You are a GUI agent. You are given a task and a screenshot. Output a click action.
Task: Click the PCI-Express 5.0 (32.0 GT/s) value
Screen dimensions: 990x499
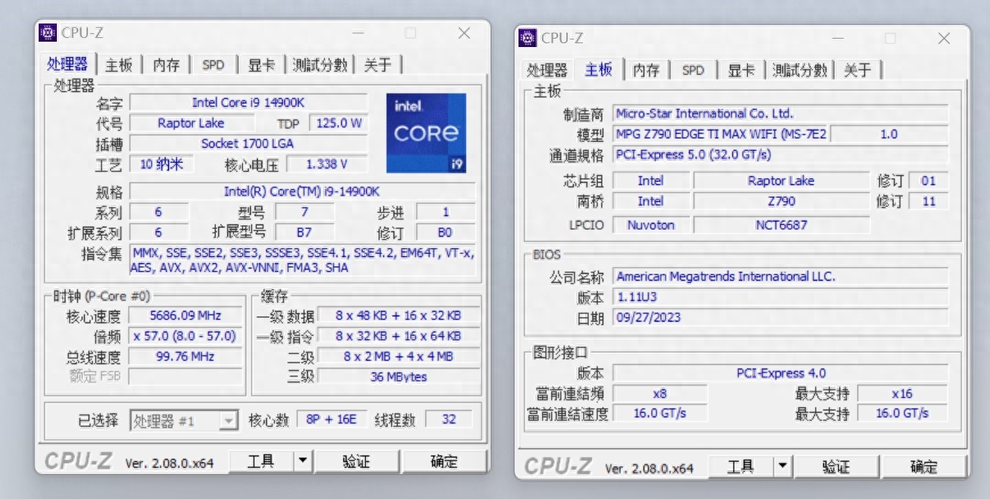point(780,155)
